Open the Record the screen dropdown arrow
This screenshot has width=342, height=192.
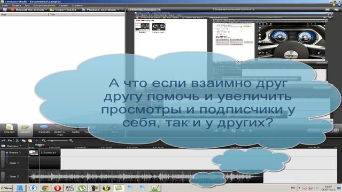[46, 10]
